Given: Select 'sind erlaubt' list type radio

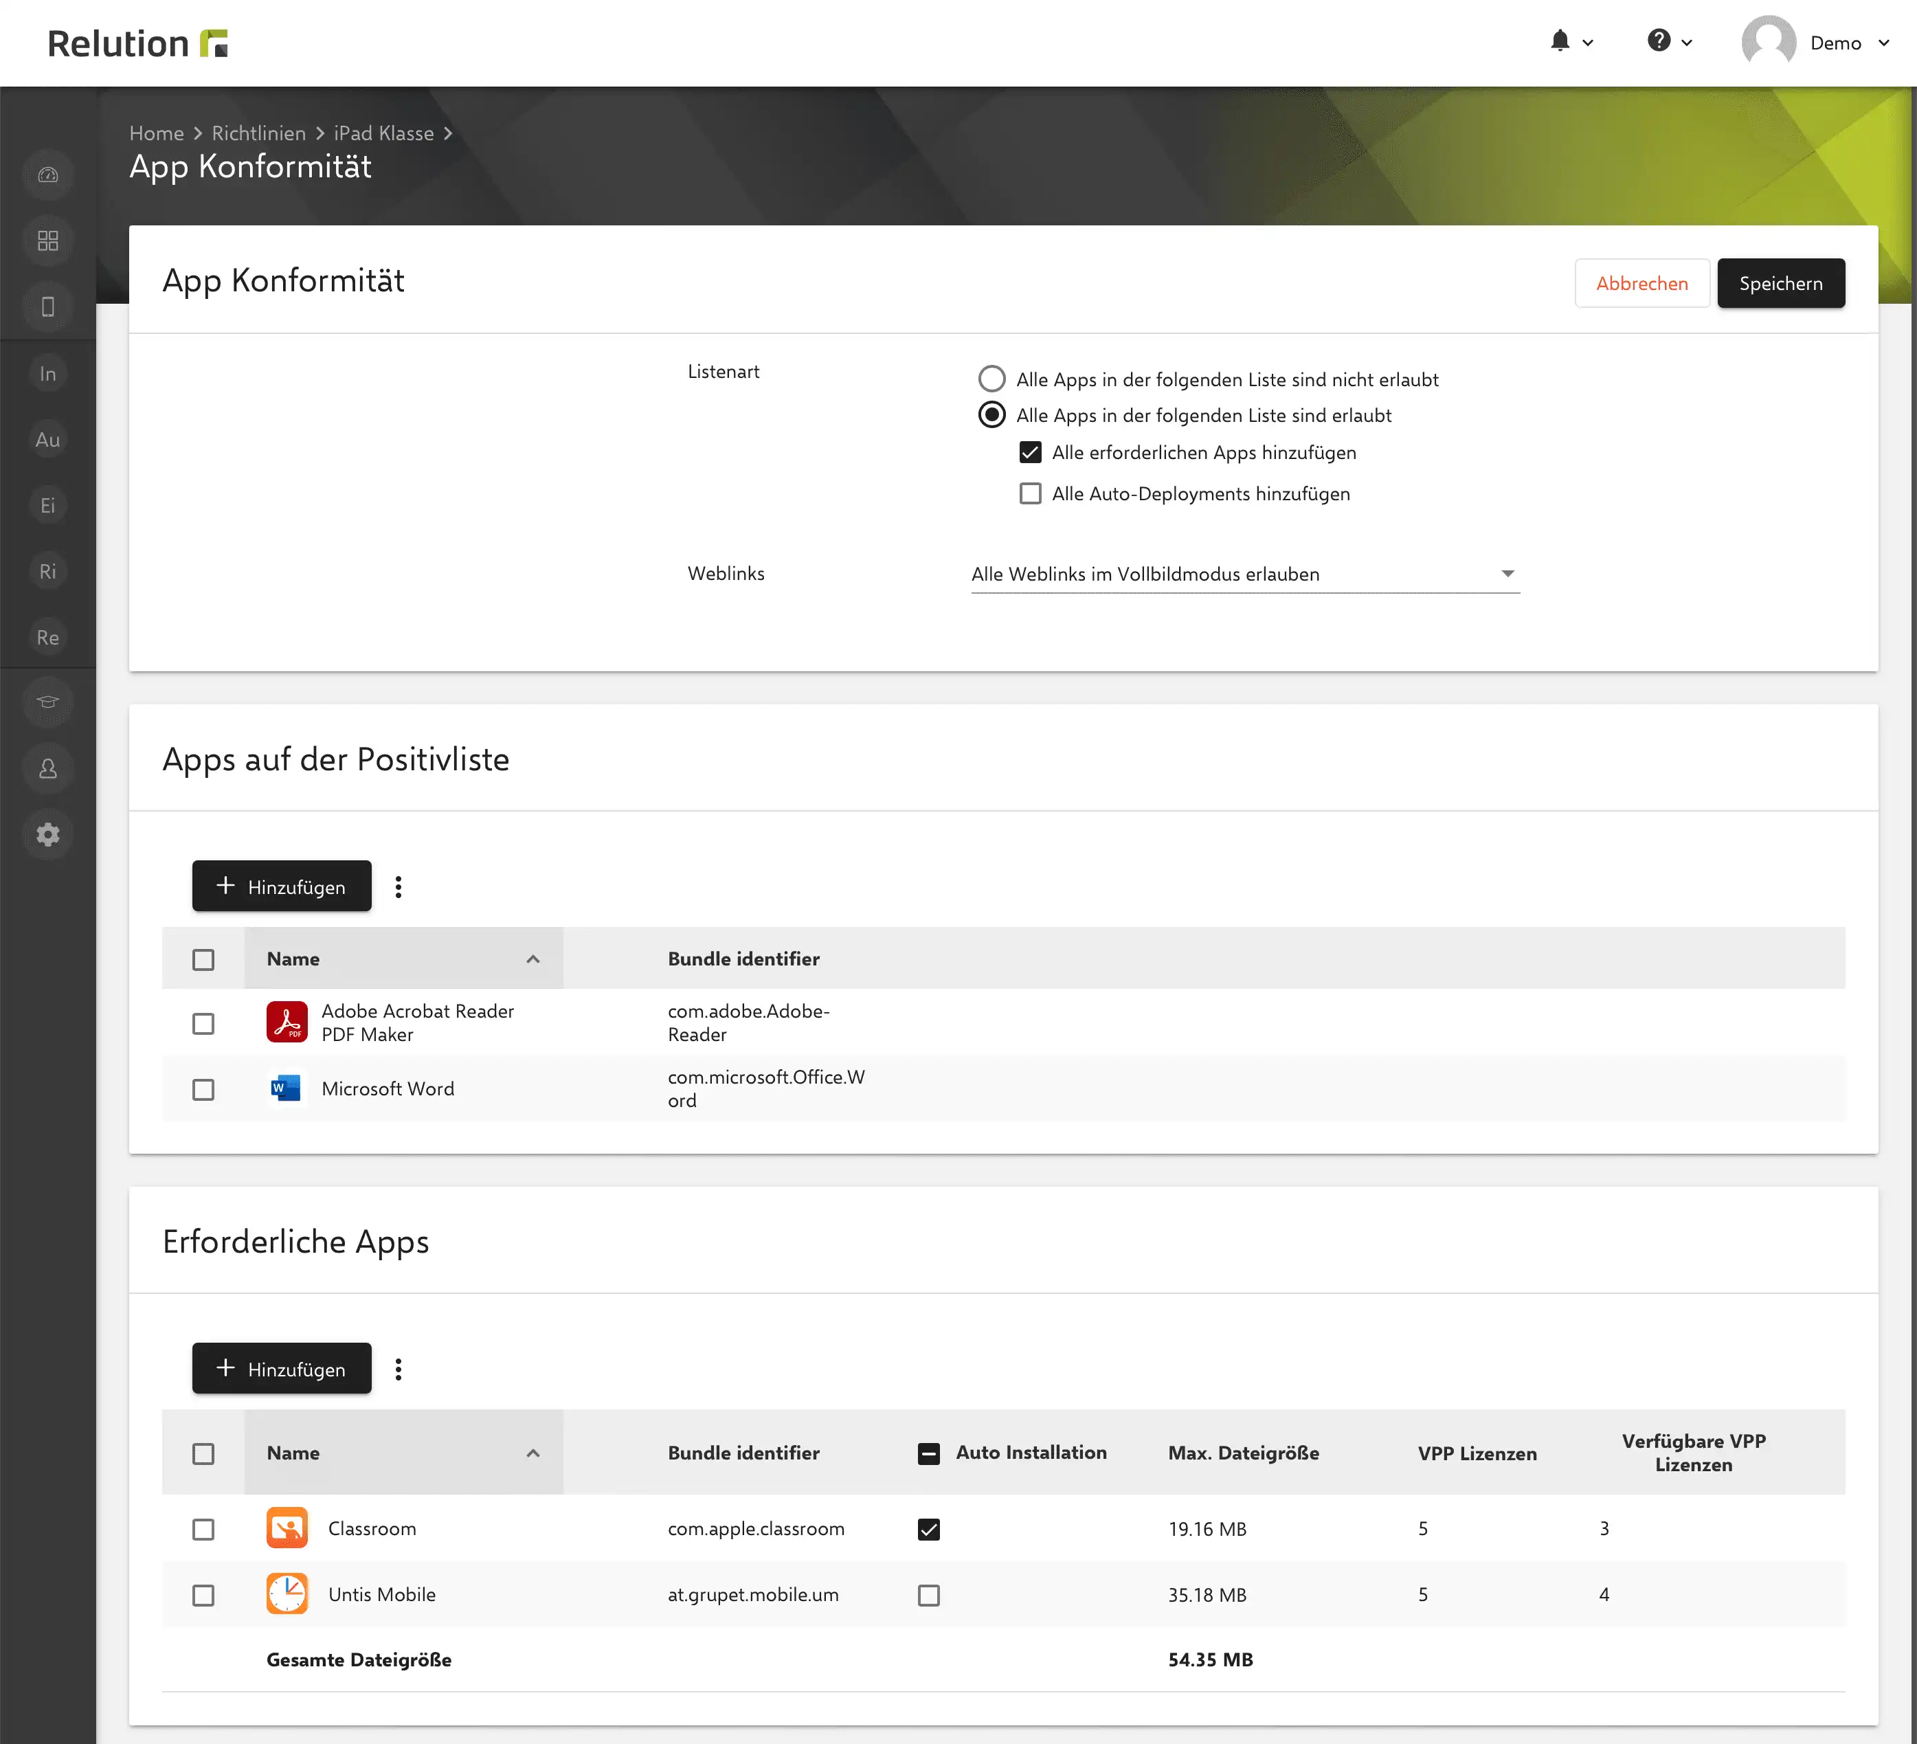Looking at the screenshot, I should 991,414.
